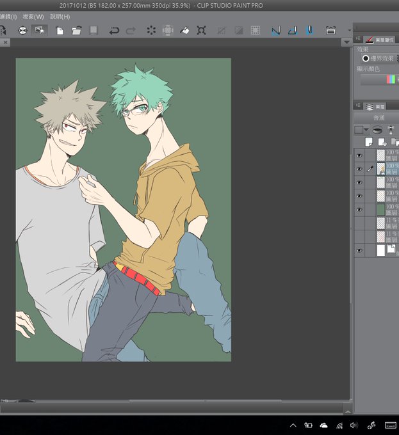
Task: Toggle Snap to Grid
Action: (309, 30)
